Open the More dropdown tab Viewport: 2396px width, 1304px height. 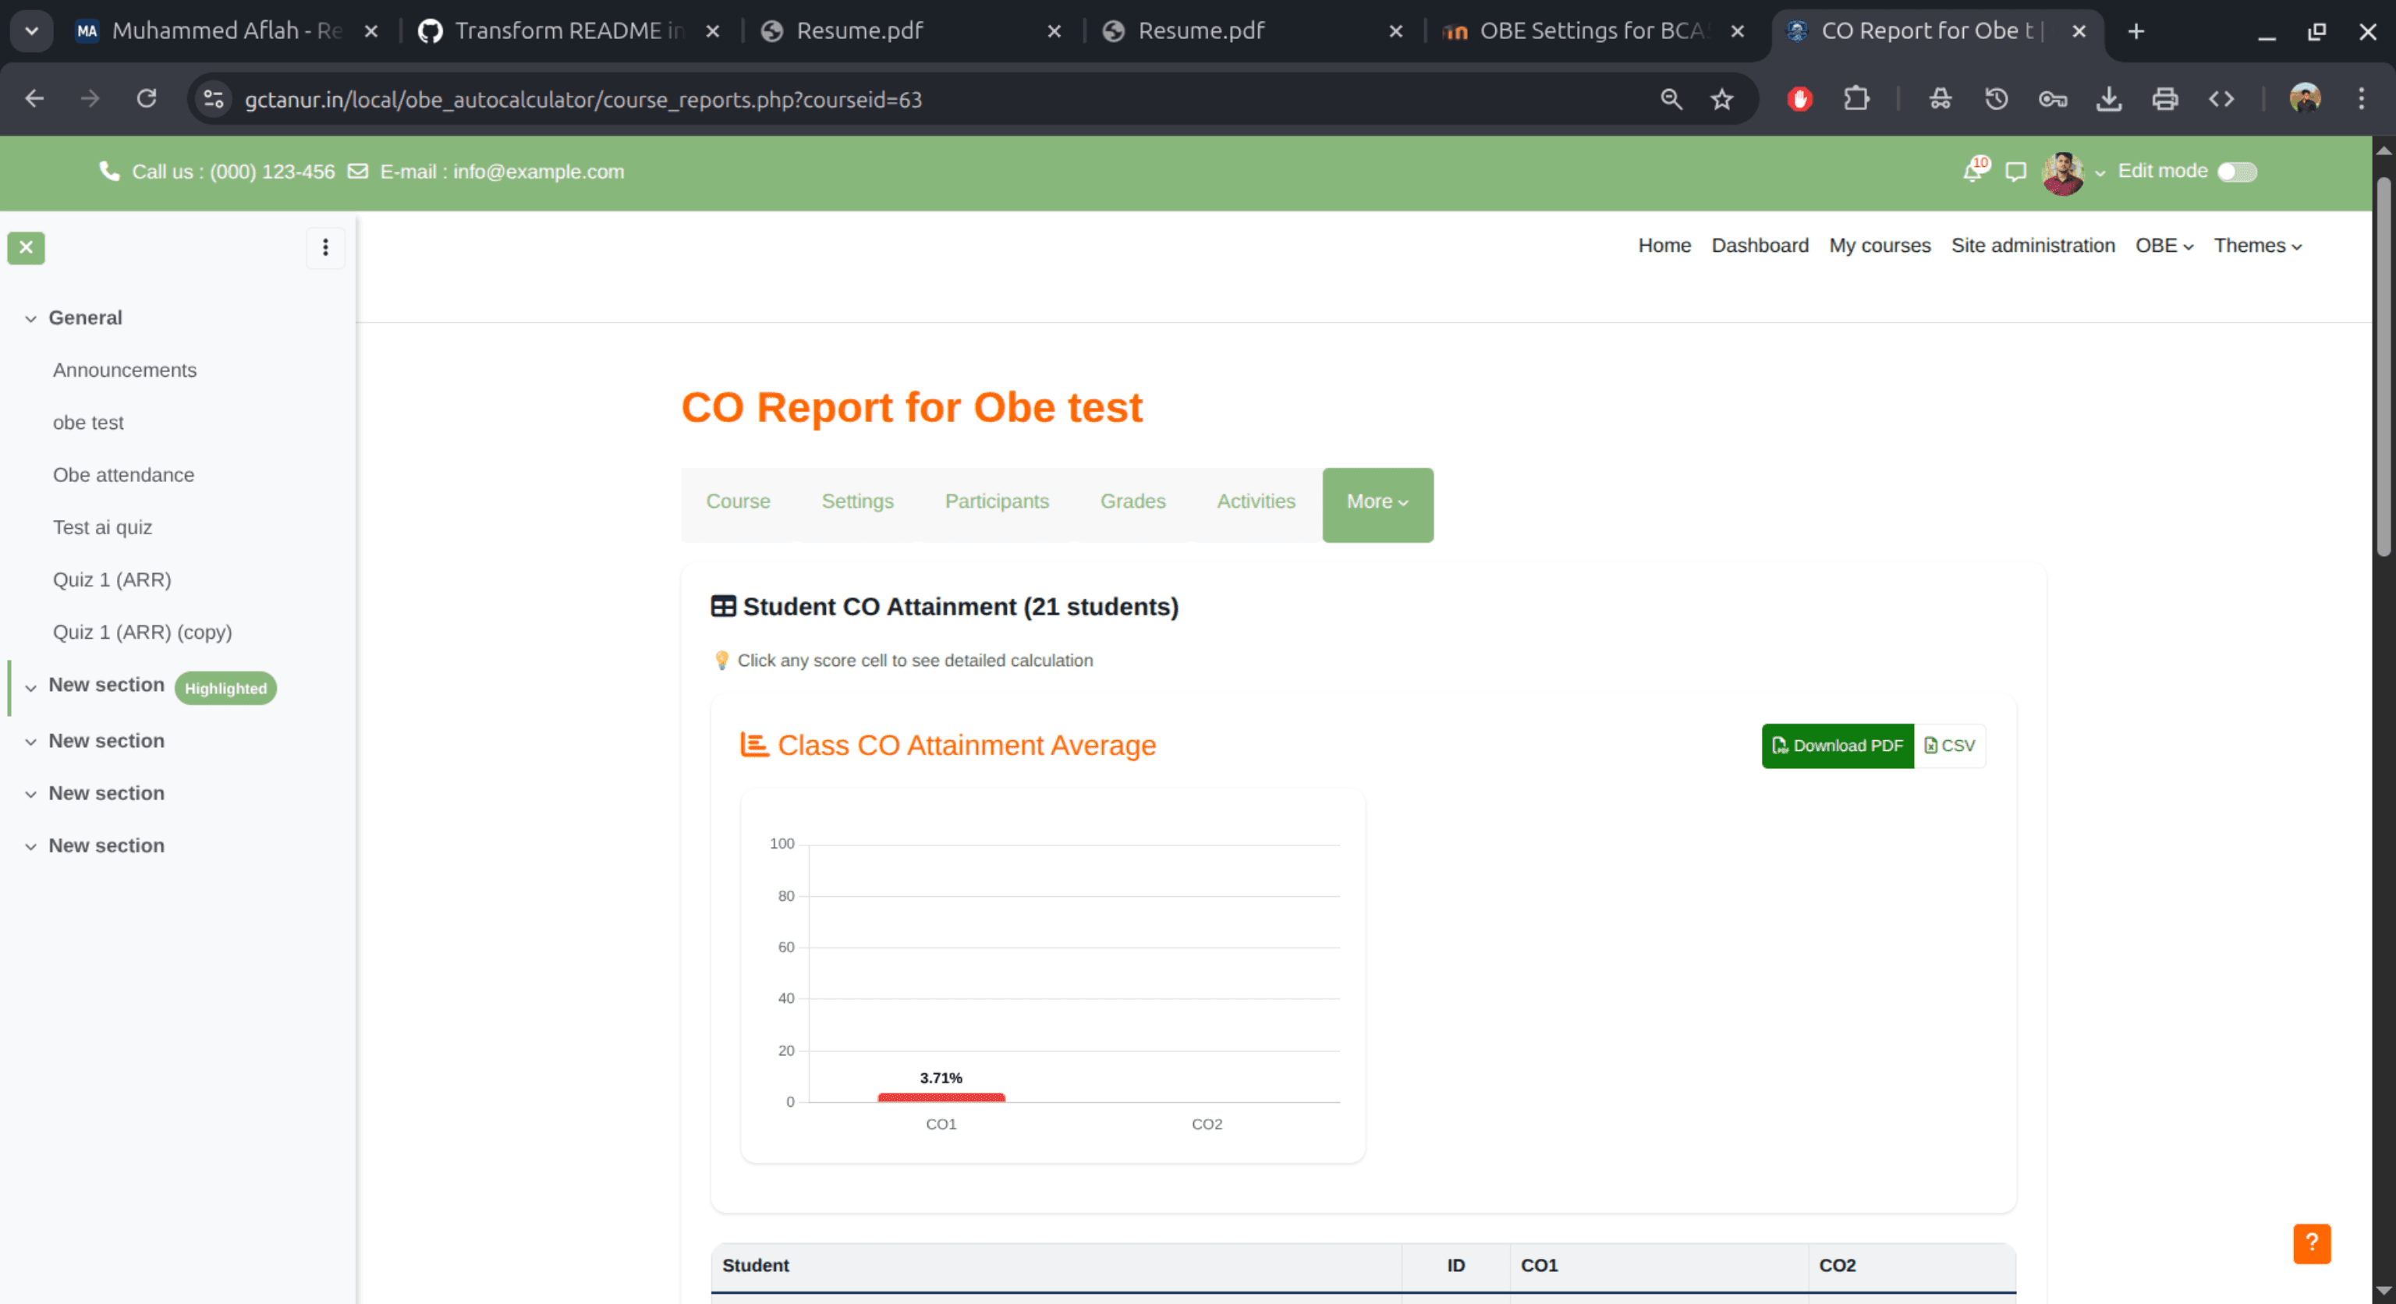click(1377, 502)
